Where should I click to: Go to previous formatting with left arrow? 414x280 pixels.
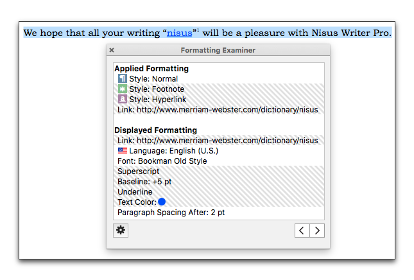[302, 231]
